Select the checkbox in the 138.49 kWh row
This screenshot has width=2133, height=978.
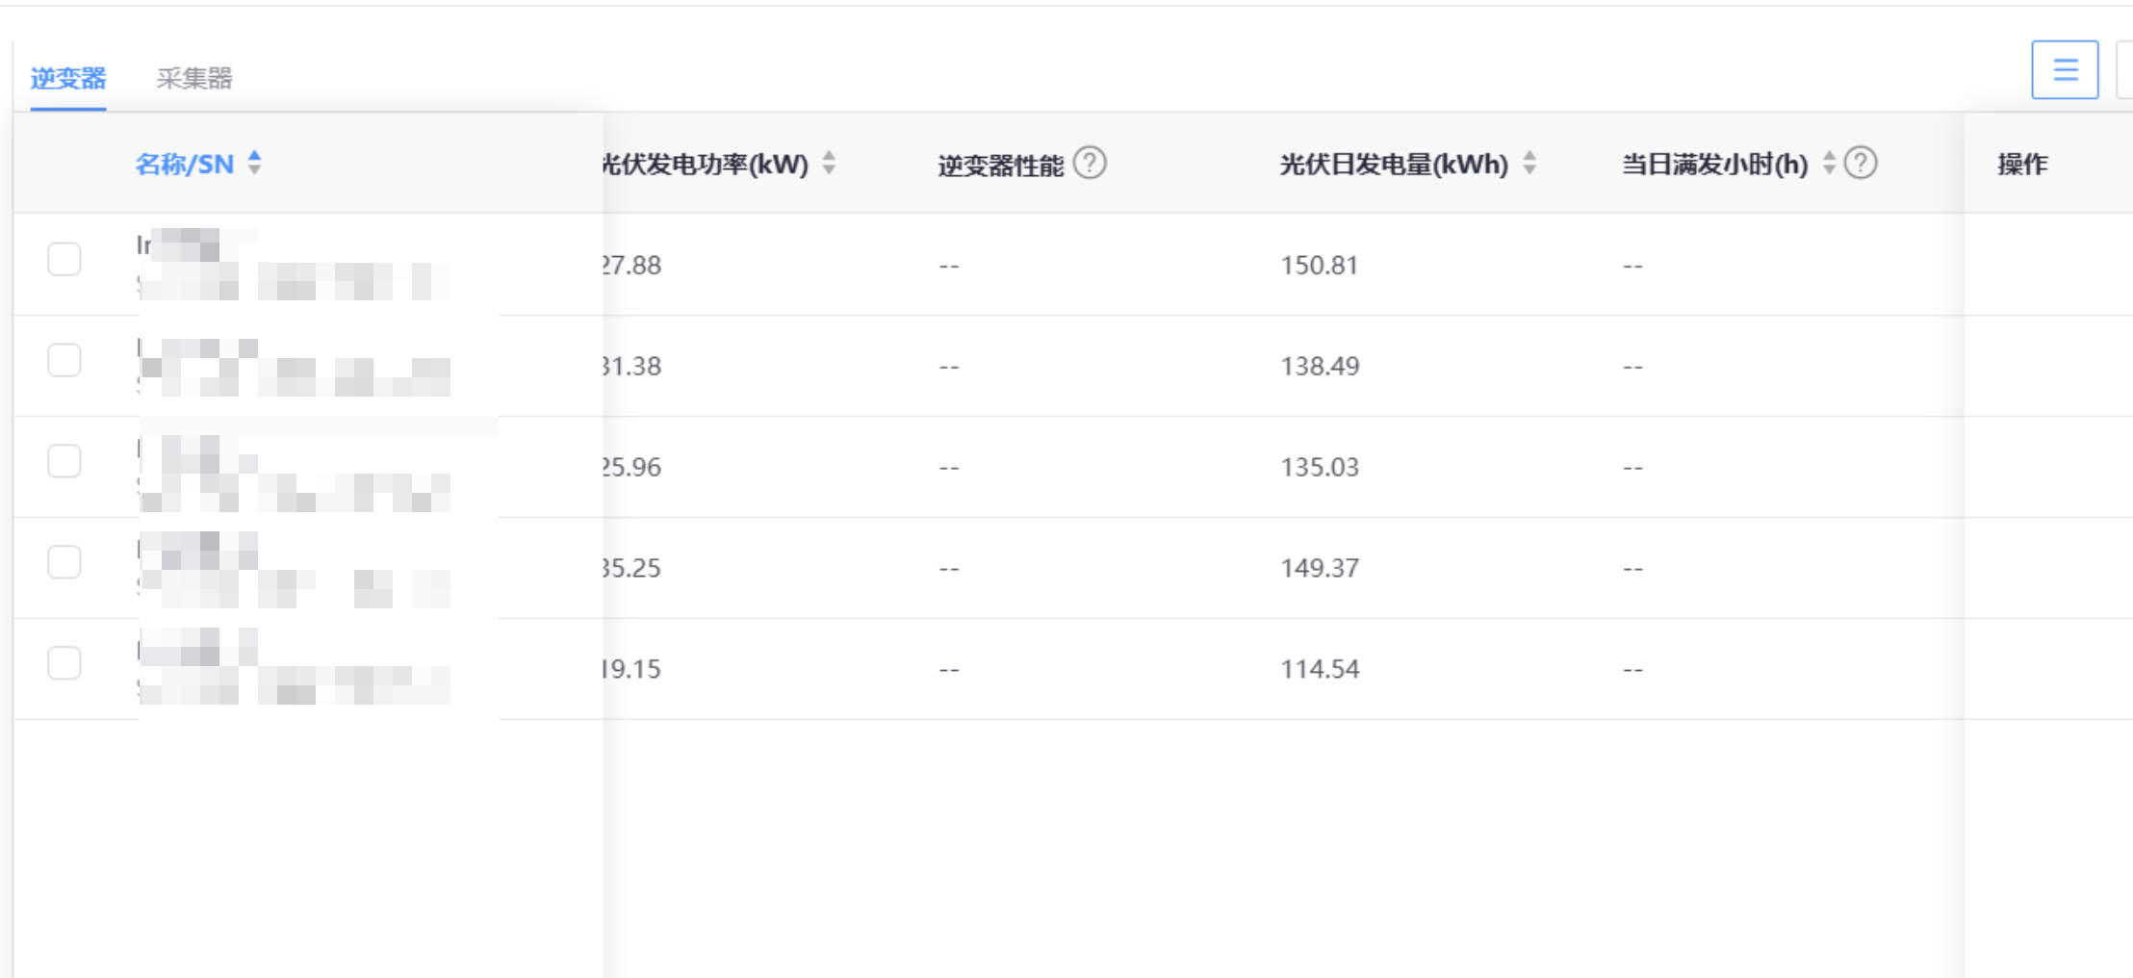tap(64, 360)
